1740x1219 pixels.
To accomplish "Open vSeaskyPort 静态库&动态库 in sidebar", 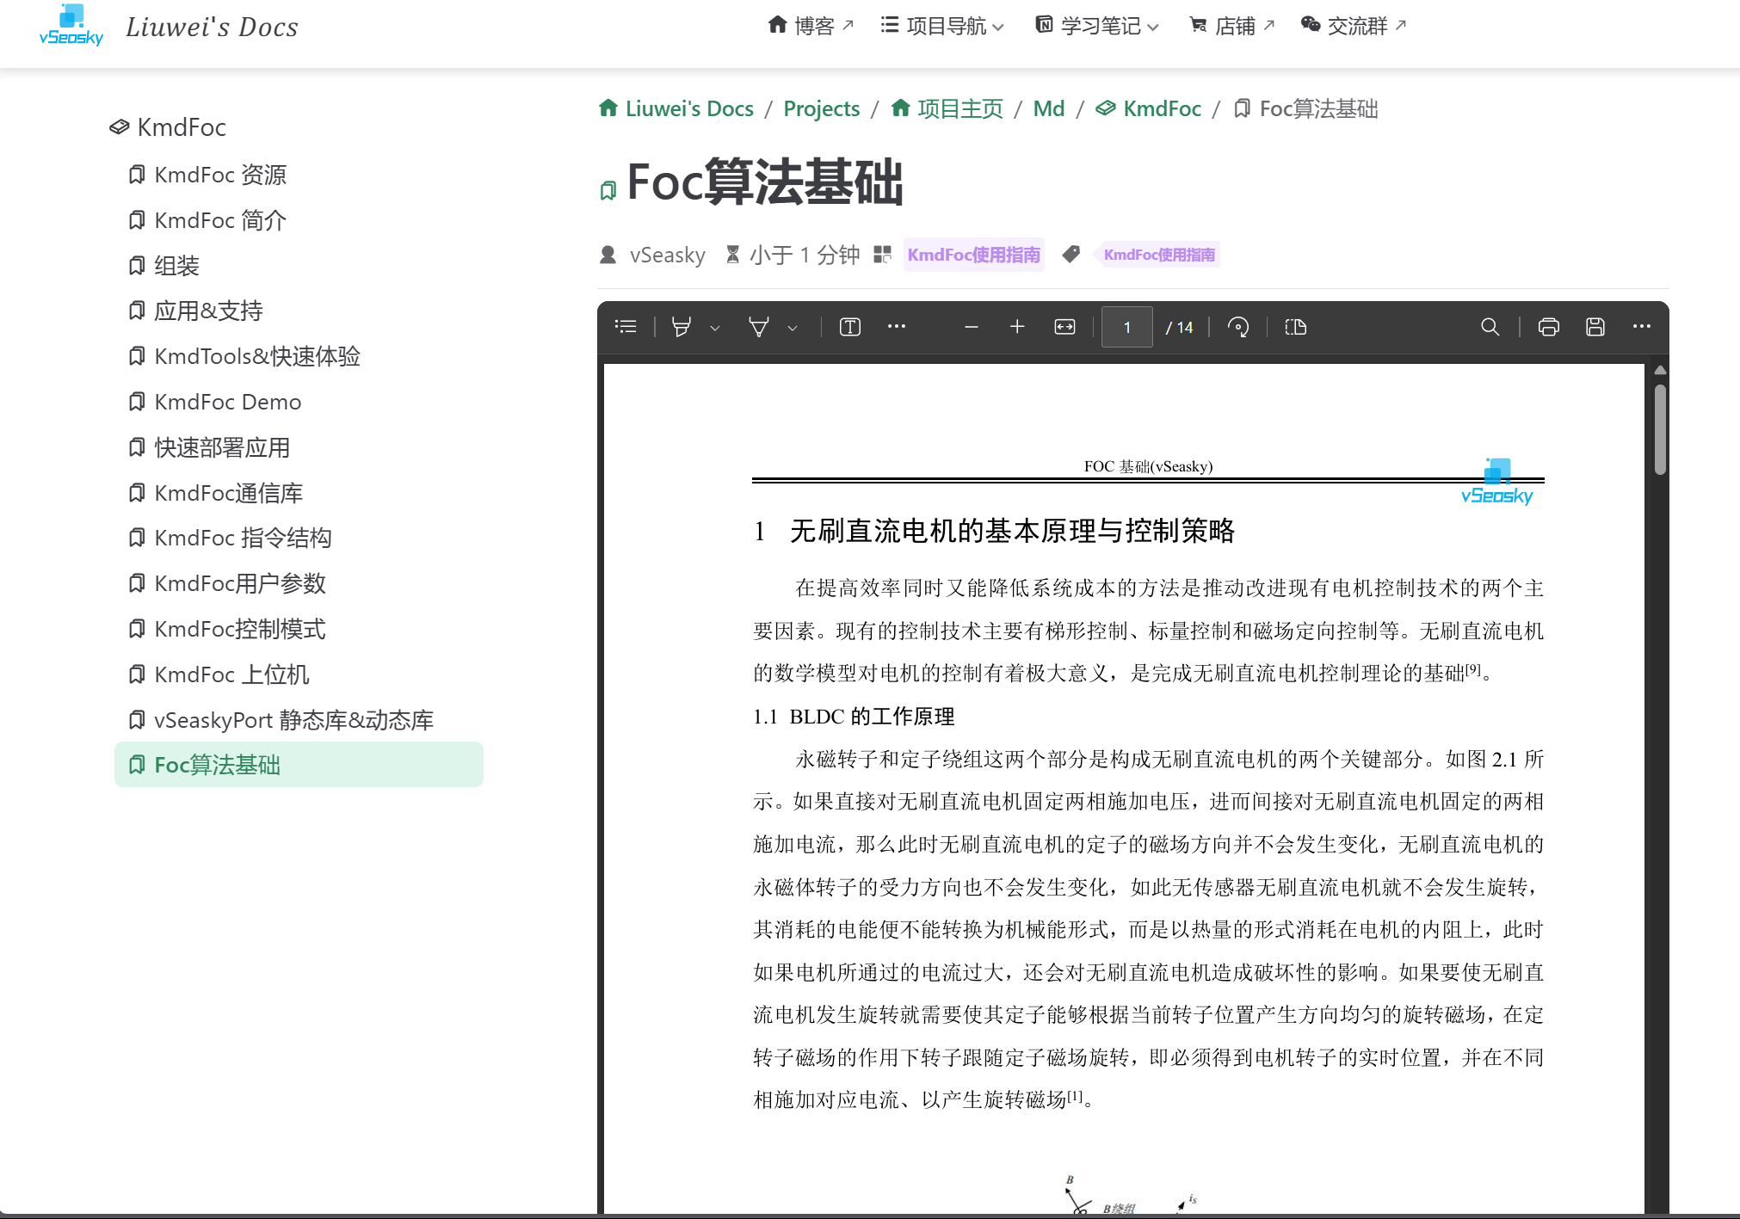I will pos(299,720).
